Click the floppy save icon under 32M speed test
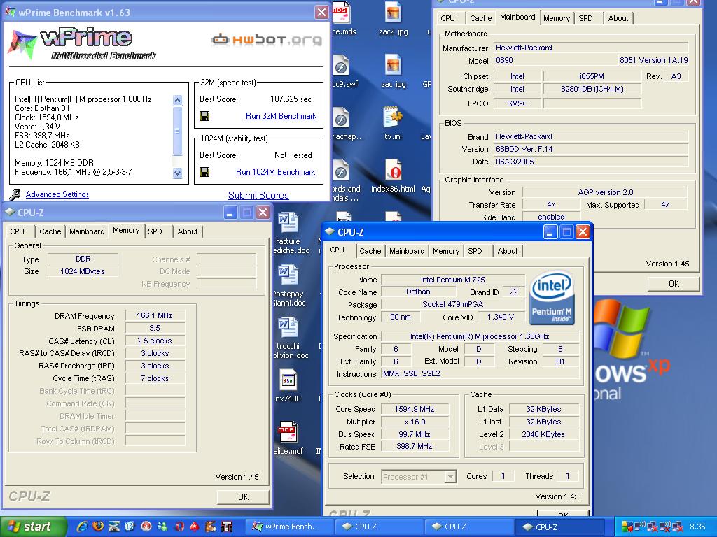 (204, 116)
